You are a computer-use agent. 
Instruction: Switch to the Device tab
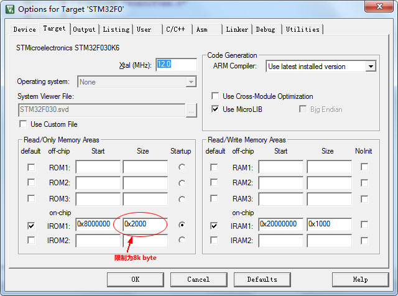click(25, 29)
